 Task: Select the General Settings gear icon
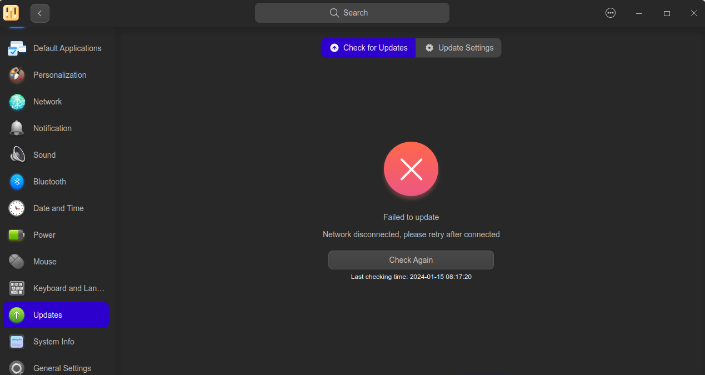pos(17,368)
